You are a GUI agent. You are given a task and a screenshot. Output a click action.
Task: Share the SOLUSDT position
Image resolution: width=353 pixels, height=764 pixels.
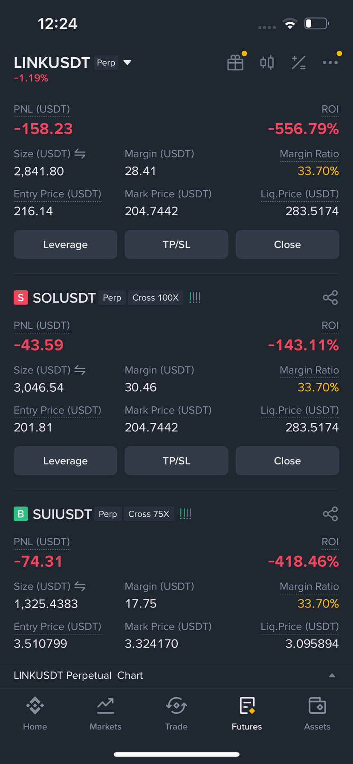(330, 298)
